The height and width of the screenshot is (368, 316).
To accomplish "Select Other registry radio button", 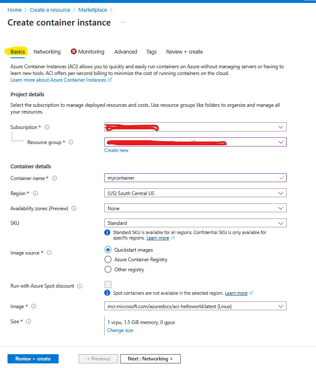I will [108, 270].
